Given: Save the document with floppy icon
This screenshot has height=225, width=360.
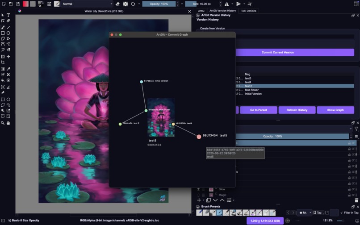Looking at the screenshot, I should (x=18, y=4).
